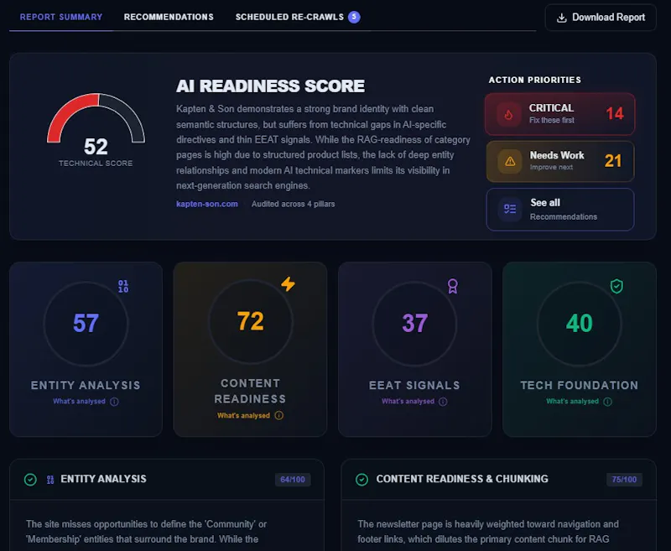
Task: Click the 64/100 score badge
Action: [293, 480]
